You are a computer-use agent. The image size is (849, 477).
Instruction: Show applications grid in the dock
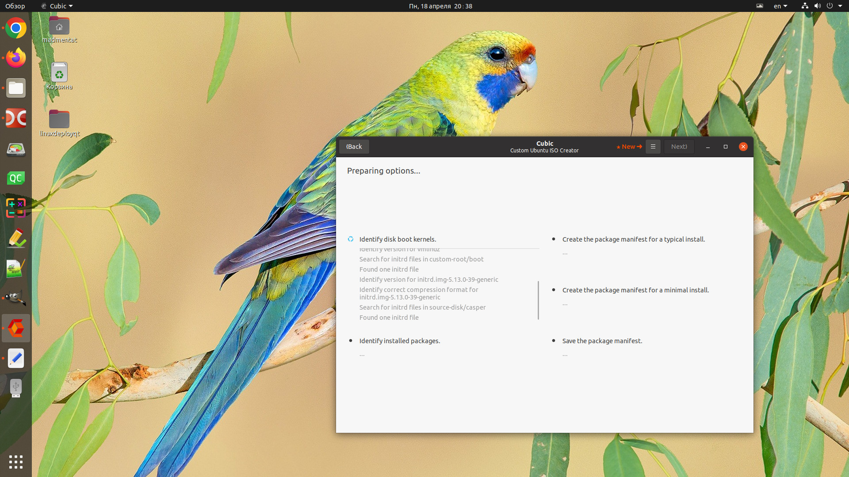(x=16, y=462)
